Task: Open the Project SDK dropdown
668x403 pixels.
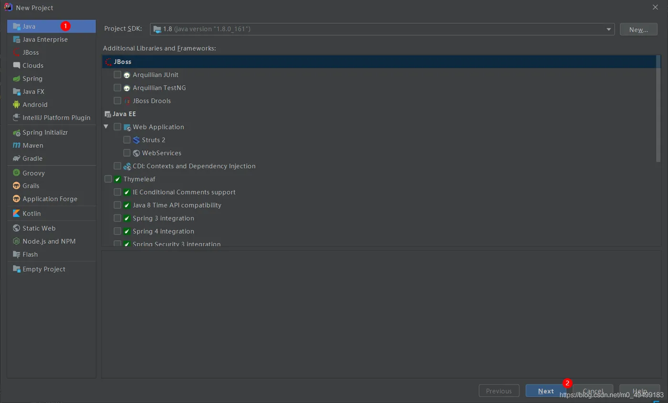Action: point(382,29)
